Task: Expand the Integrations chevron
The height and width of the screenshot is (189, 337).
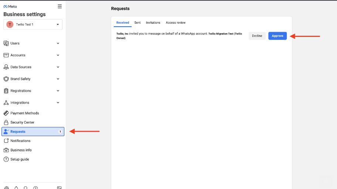Action: pyautogui.click(x=58, y=102)
